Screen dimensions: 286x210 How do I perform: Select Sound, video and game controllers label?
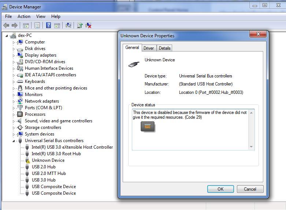[x=59, y=121]
